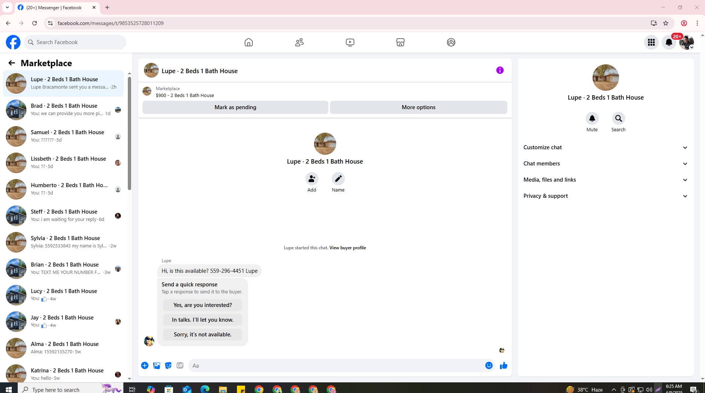Open the Friends icon in top navigation
The width and height of the screenshot is (705, 393).
[x=299, y=42]
